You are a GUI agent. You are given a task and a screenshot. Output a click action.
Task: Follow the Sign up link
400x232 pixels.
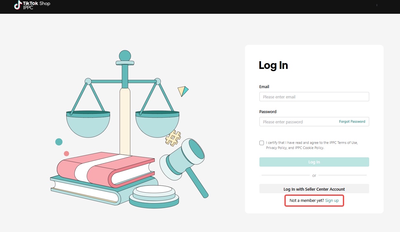[332, 201]
